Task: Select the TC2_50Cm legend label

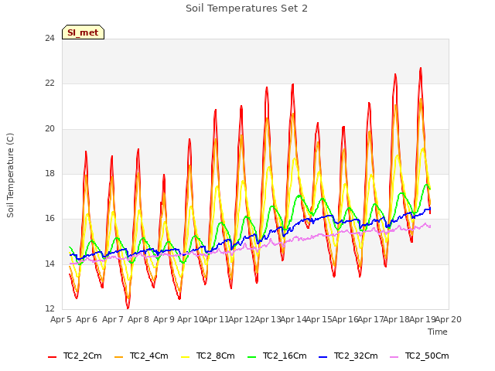Action: coord(427,356)
